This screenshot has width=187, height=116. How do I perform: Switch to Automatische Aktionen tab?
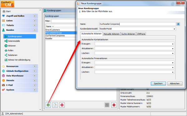click(91, 34)
